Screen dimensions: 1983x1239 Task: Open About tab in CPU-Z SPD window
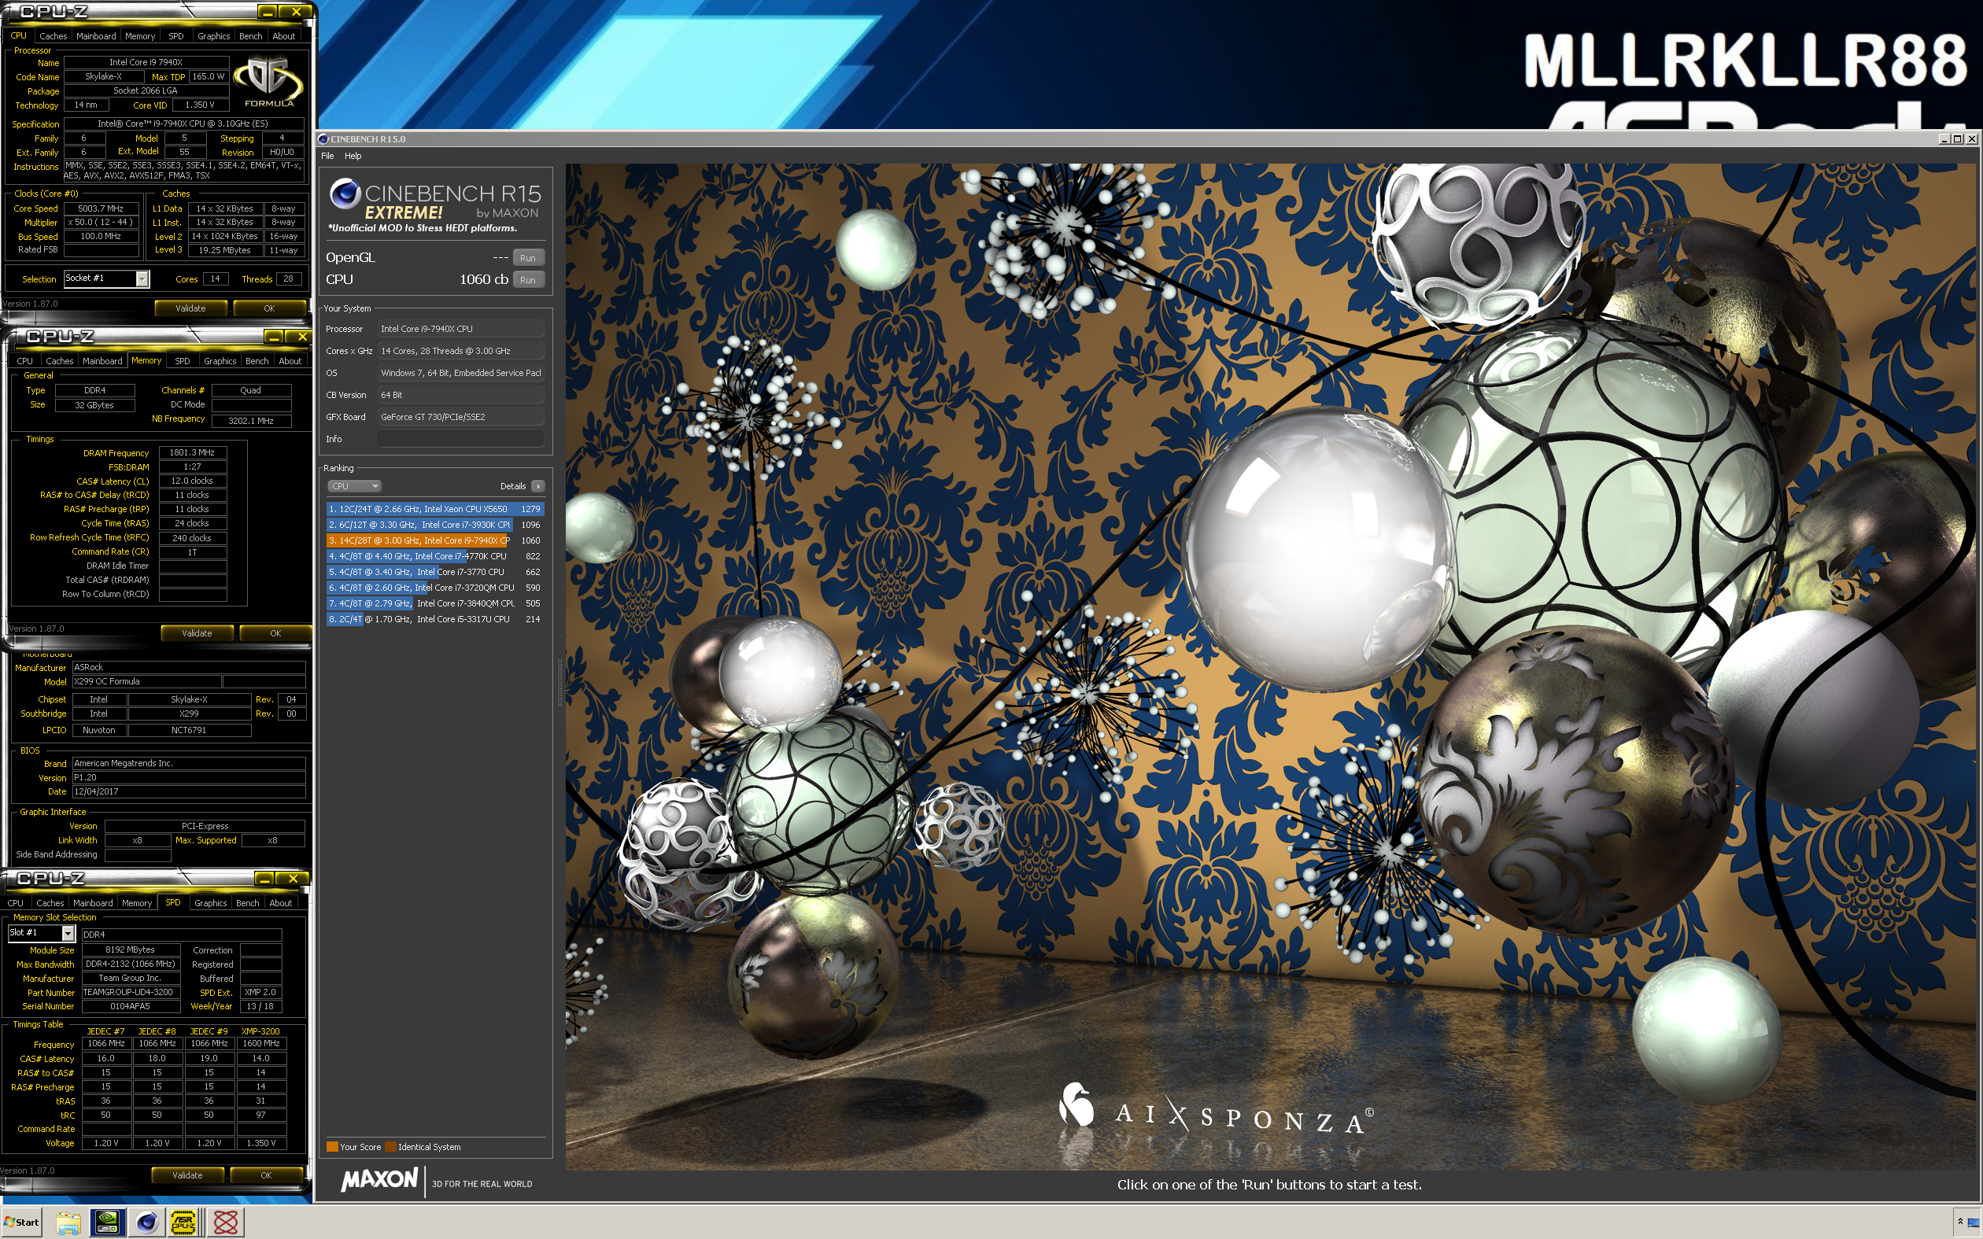[280, 903]
